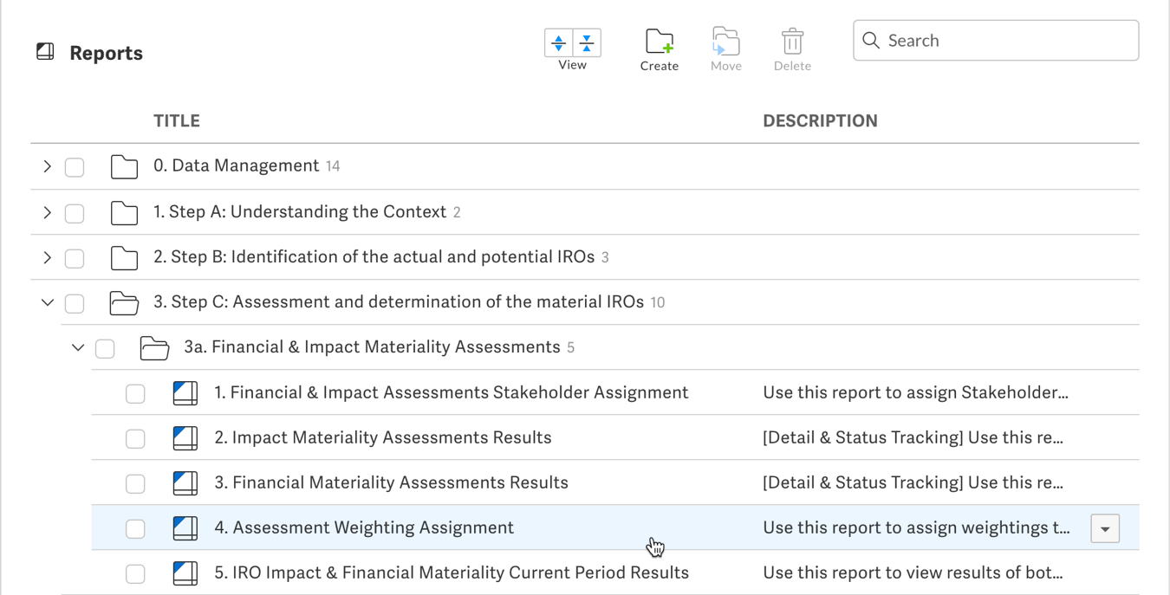Click the Create button label
This screenshot has height=595, width=1170.
(660, 65)
